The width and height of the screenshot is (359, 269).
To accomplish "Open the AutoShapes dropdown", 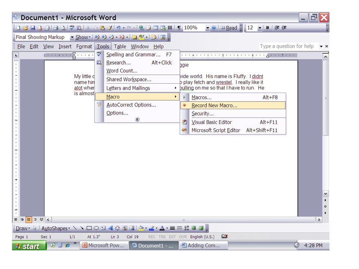I will (x=56, y=228).
